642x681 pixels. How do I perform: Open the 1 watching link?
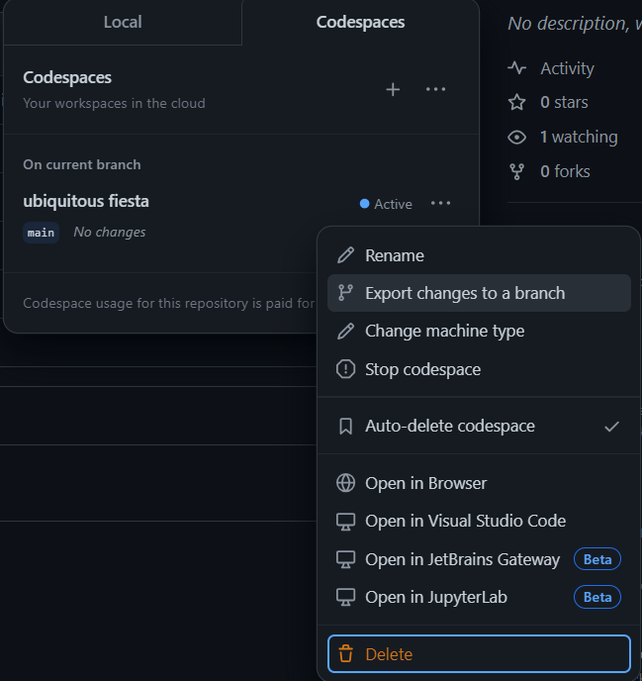[x=579, y=137]
